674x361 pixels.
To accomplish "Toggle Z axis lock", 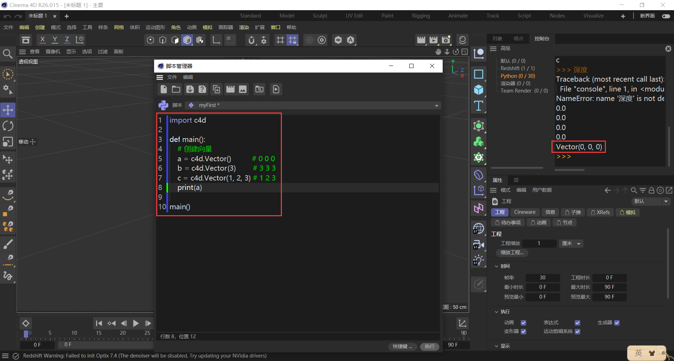I will click(67, 40).
